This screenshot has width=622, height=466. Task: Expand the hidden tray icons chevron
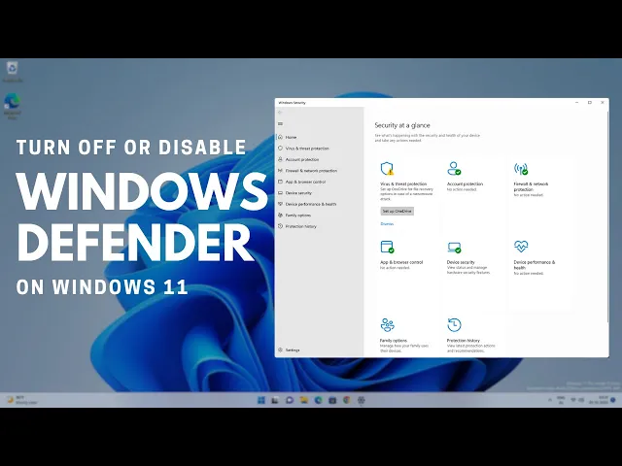[x=550, y=400]
